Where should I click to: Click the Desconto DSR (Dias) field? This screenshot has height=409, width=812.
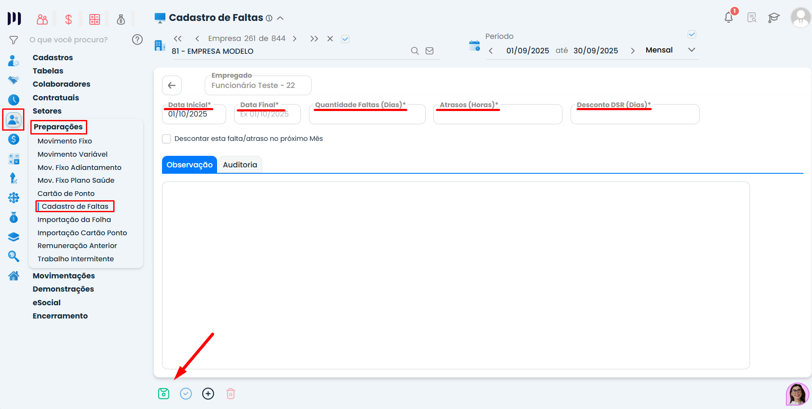point(635,114)
